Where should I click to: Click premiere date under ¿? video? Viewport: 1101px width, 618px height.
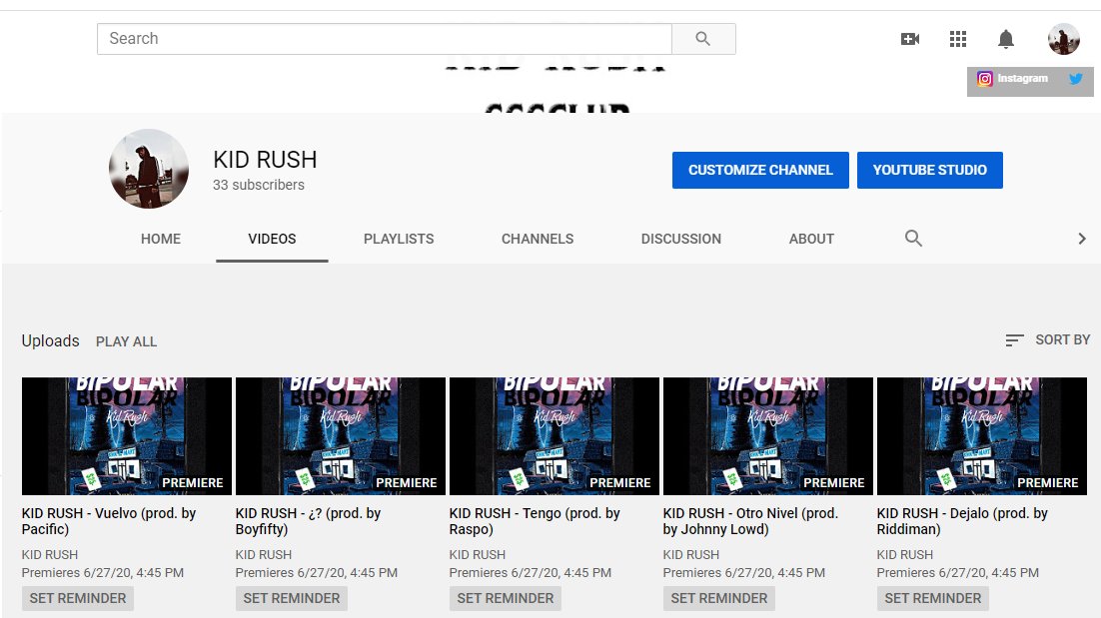point(317,572)
